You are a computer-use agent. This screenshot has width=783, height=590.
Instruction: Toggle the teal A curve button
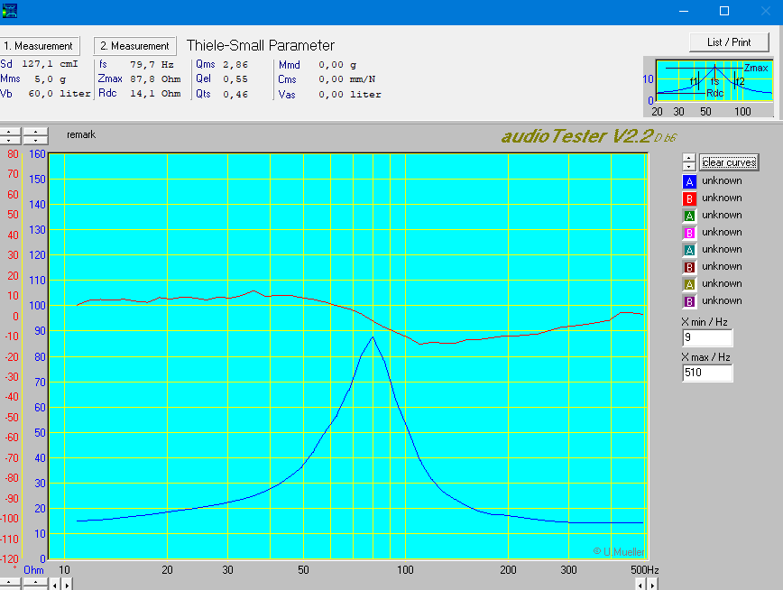tap(689, 250)
